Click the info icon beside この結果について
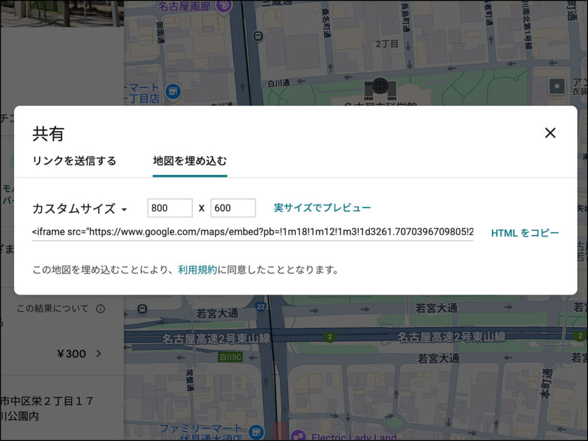588x441 pixels. (100, 309)
